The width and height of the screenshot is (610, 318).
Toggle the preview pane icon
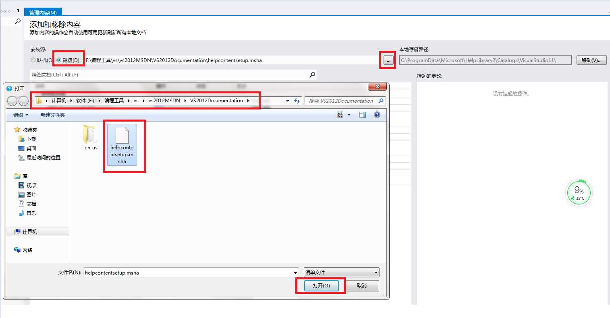(x=363, y=115)
